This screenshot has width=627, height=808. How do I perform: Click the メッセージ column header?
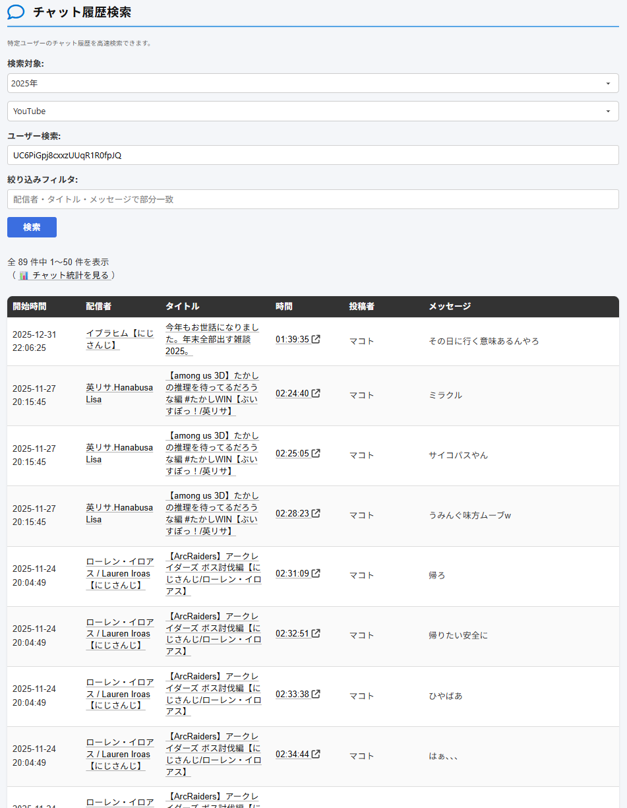pos(450,306)
